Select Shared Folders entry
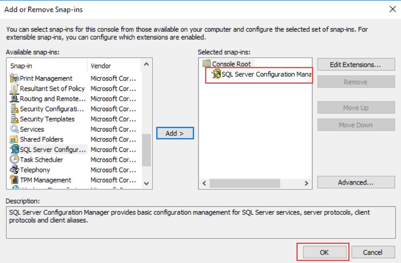Screen dimensions: 401x263 (x=41, y=139)
